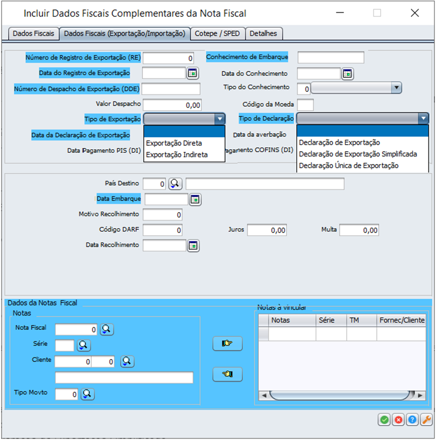
Task: Open calendar for Data do Registro de Exportação
Action: tap(193, 73)
